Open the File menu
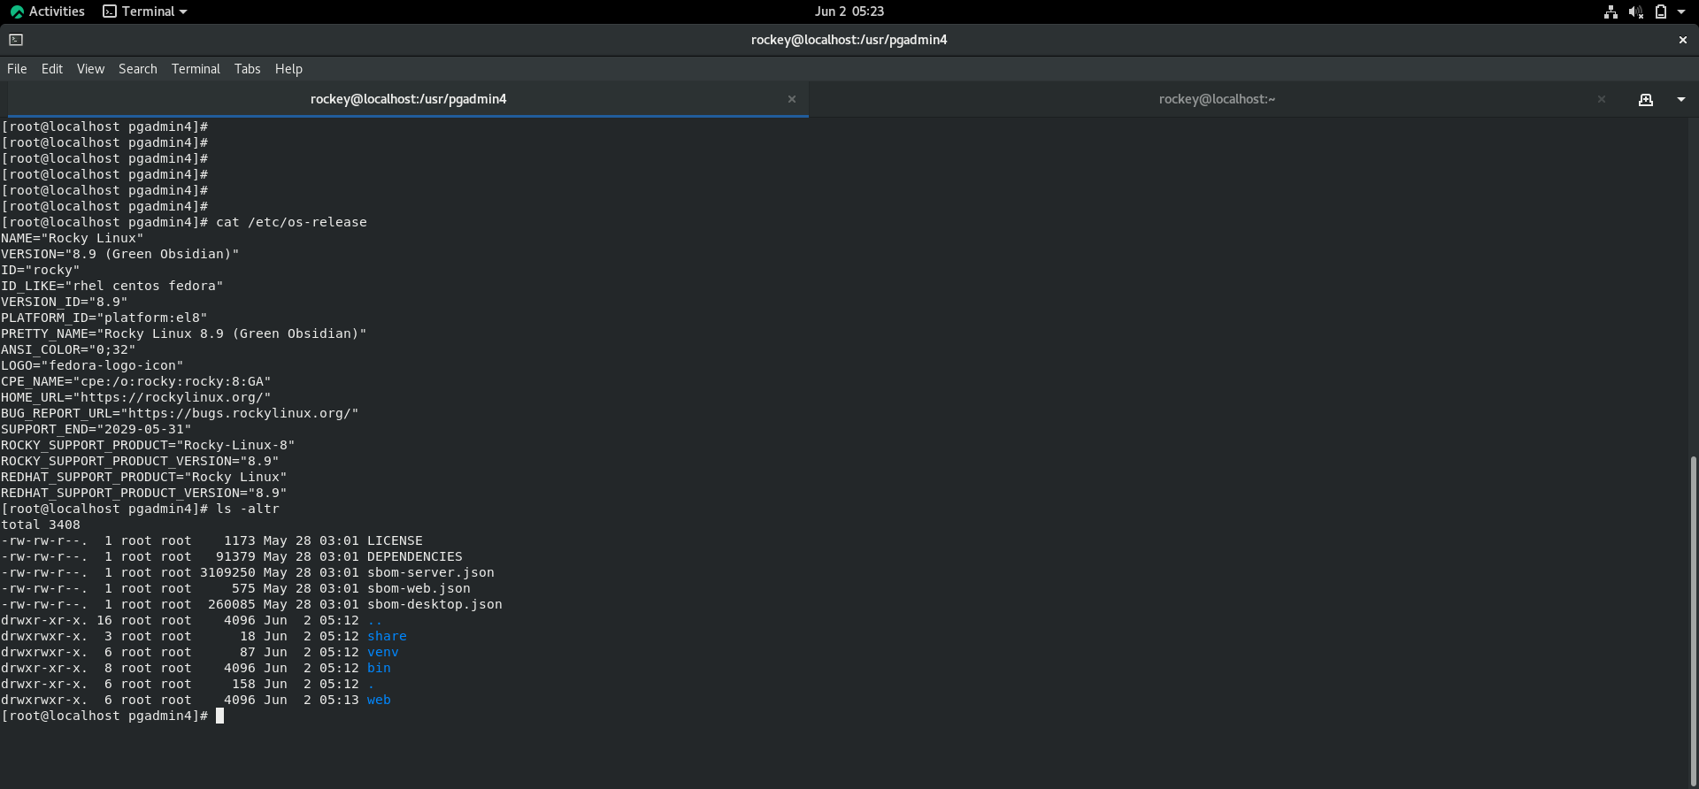The image size is (1699, 789). pyautogui.click(x=17, y=69)
